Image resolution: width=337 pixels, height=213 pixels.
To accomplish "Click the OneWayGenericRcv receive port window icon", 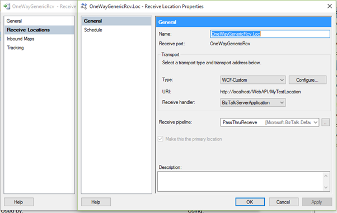I will (x=7, y=6).
